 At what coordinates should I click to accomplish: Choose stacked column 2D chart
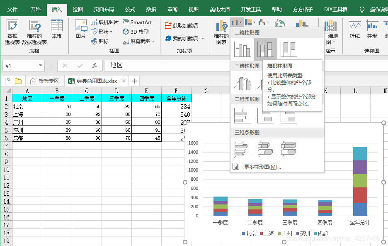tap(266, 49)
